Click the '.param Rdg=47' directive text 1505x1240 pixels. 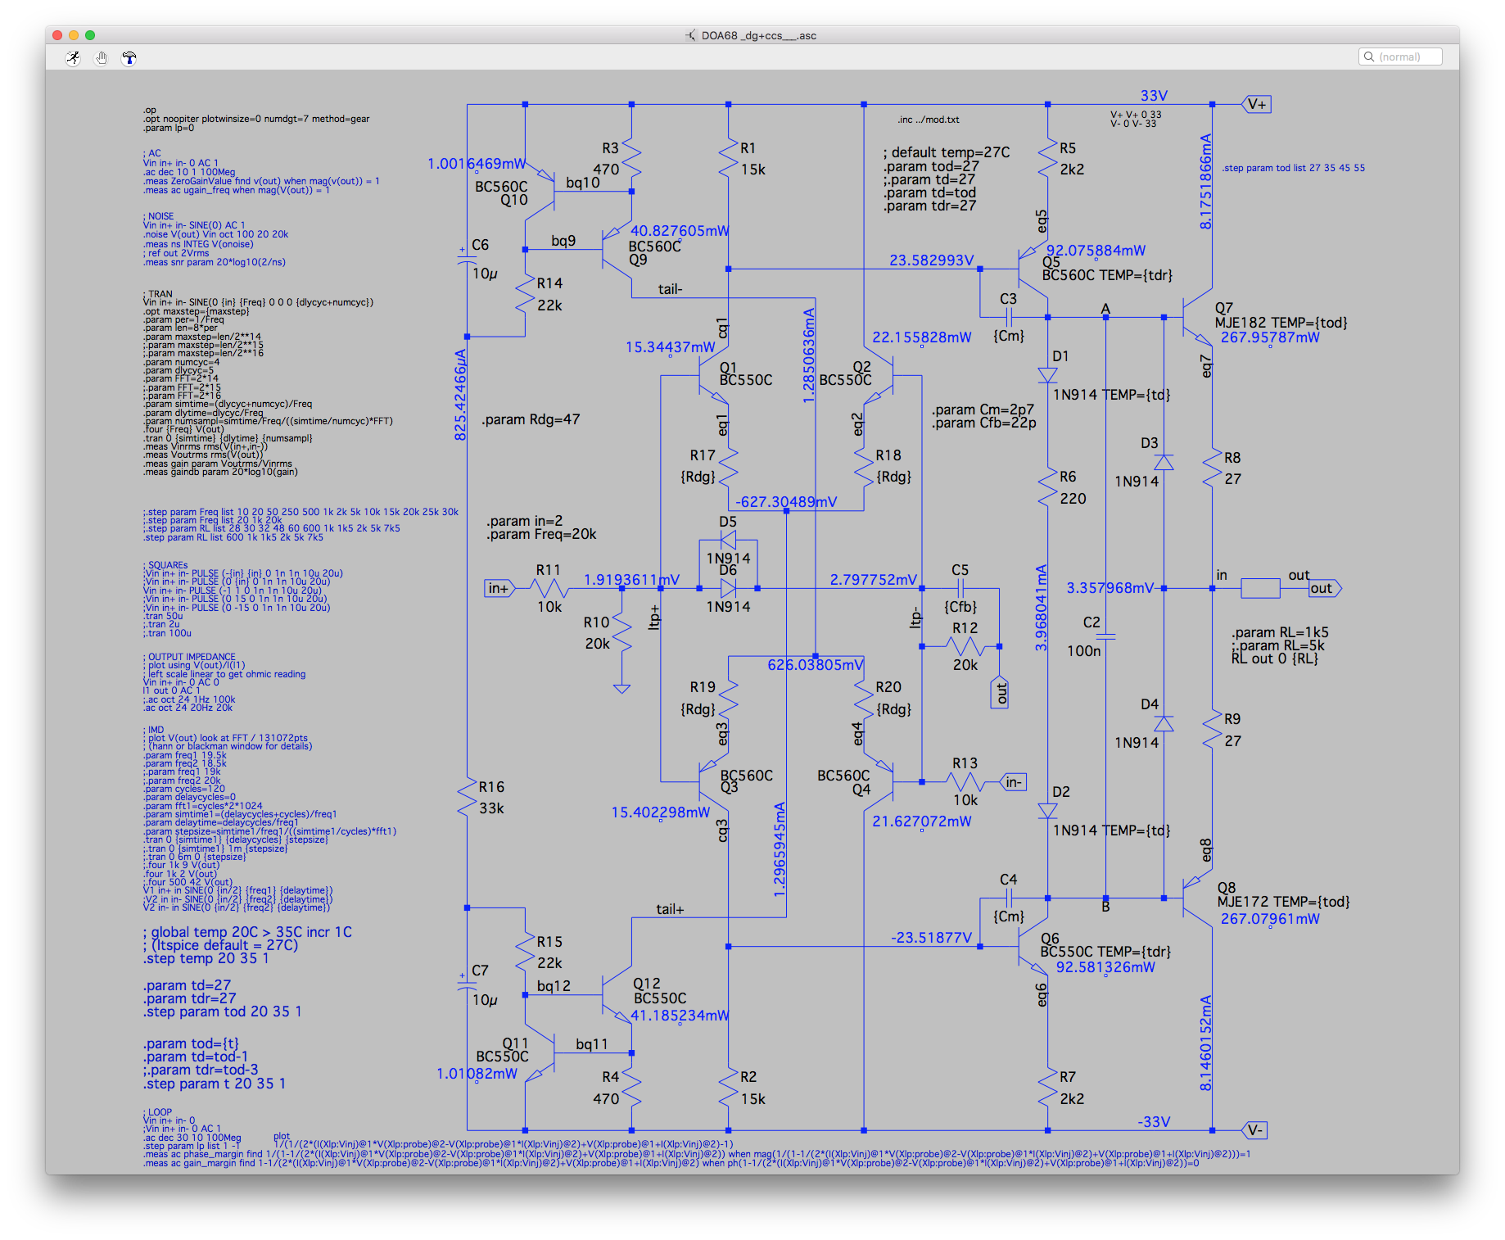click(x=531, y=419)
